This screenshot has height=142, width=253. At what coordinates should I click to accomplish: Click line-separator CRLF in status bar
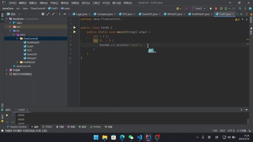click(x=222, y=131)
